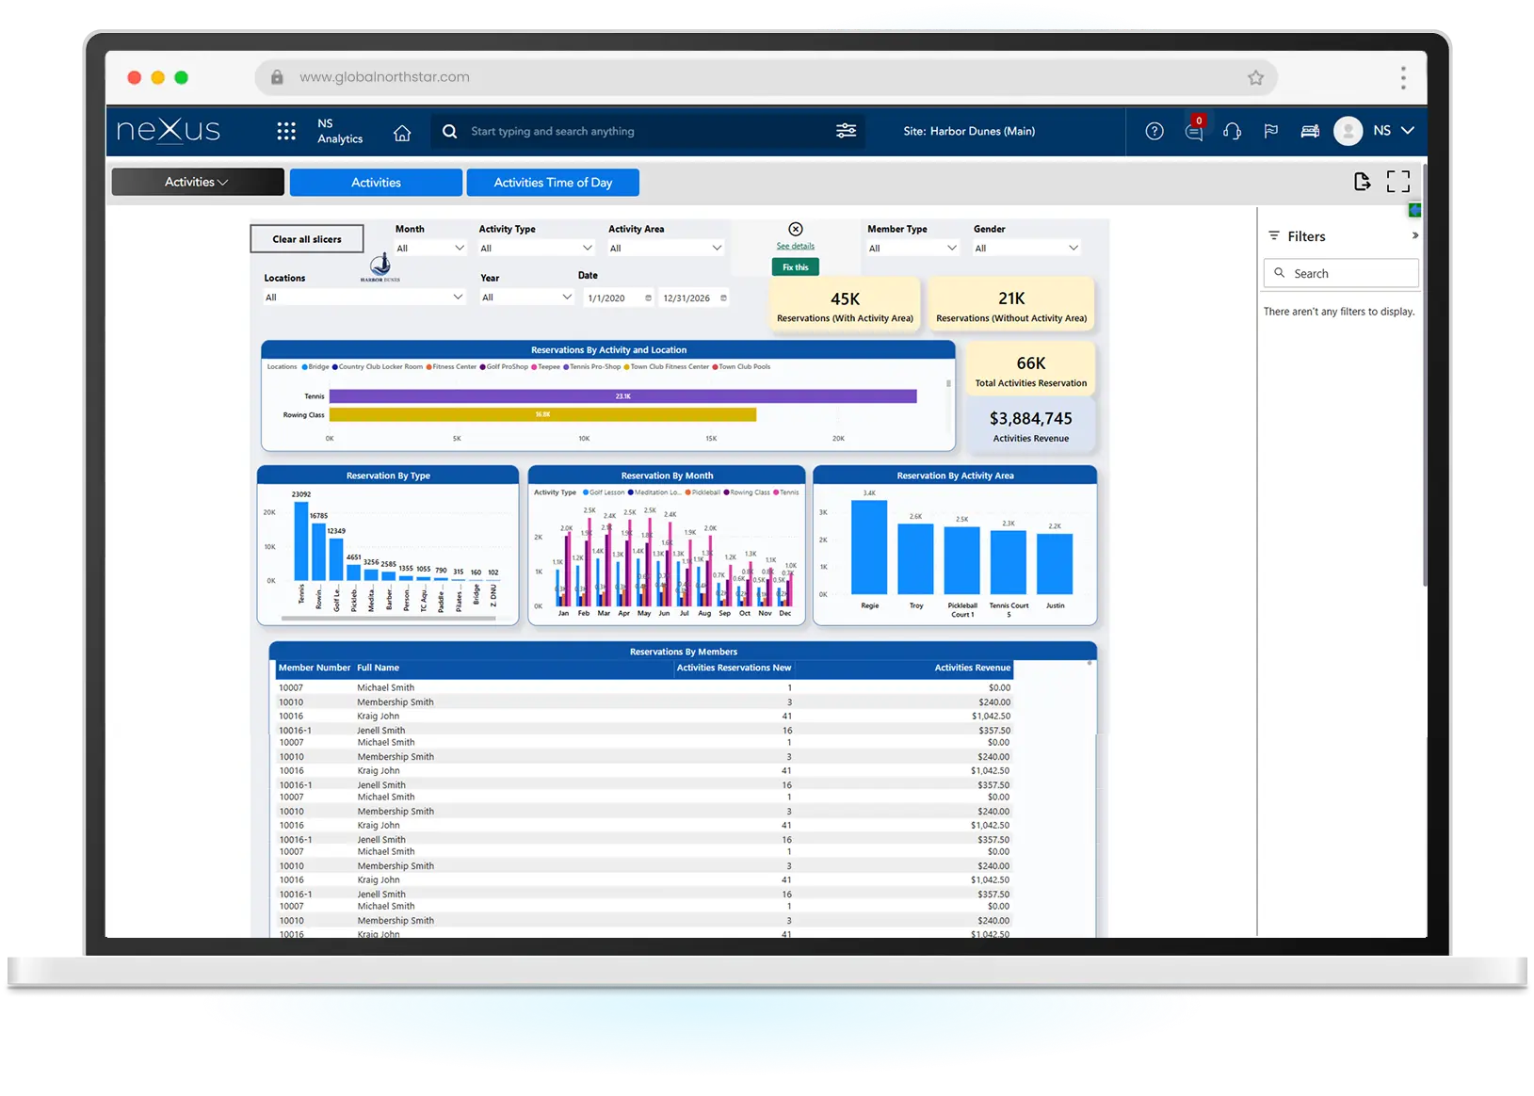
Task: Expand the Member Type dropdown
Action: click(912, 249)
